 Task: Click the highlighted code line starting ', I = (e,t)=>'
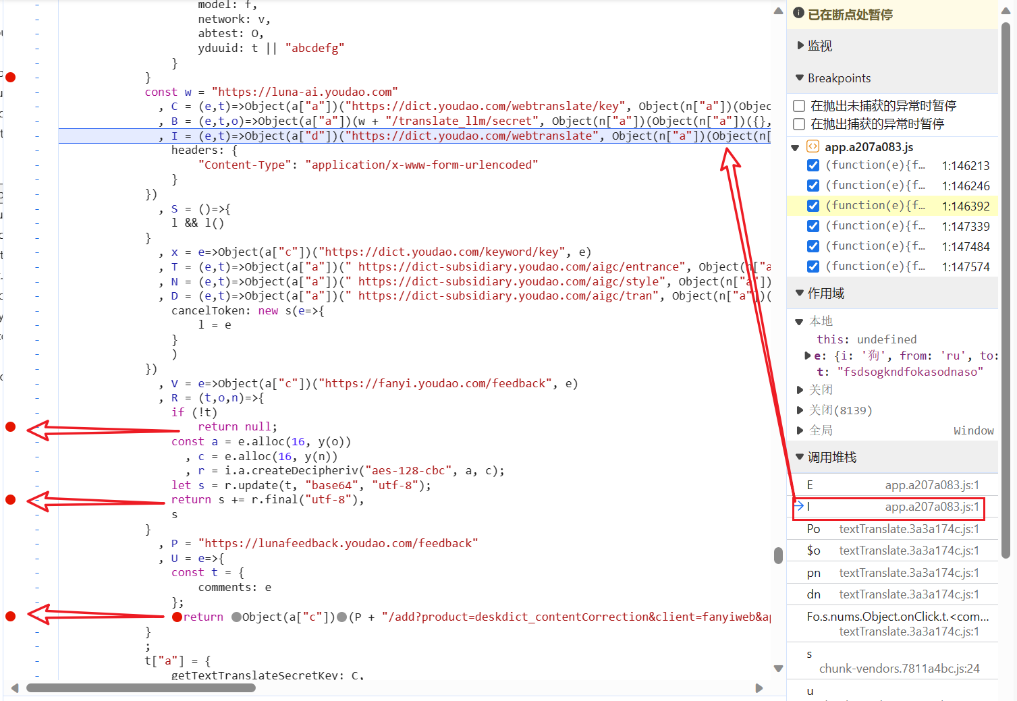(414, 136)
